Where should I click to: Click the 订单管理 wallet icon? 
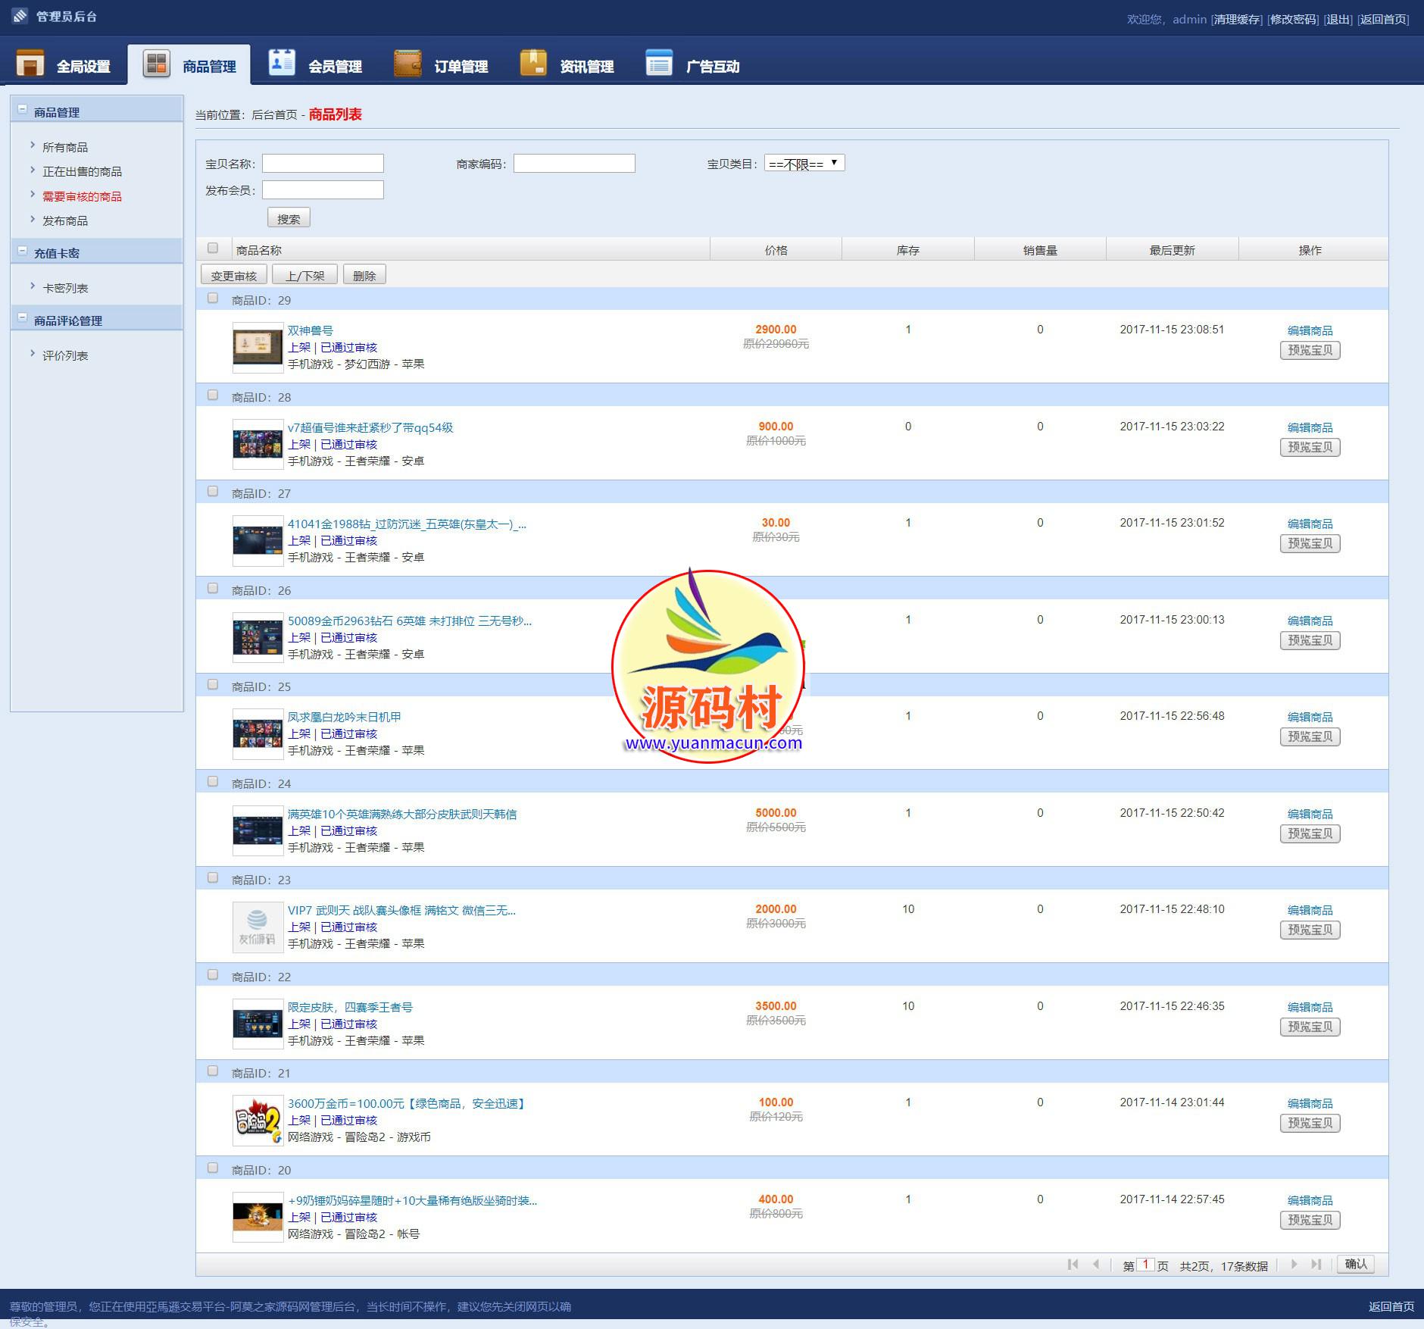pyautogui.click(x=408, y=64)
